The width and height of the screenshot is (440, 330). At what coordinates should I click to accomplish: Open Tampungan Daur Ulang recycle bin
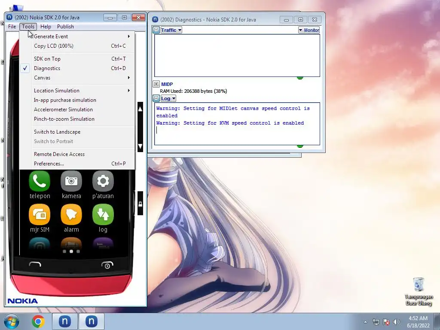click(419, 291)
